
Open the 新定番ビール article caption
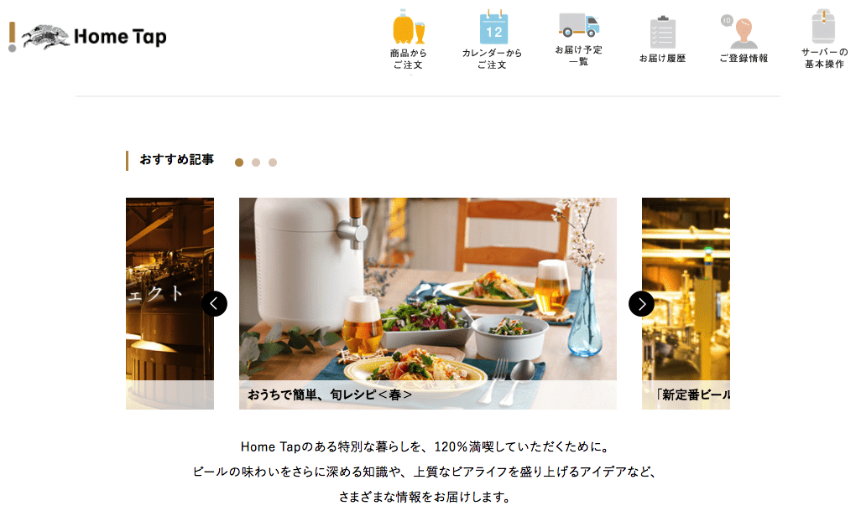[693, 395]
